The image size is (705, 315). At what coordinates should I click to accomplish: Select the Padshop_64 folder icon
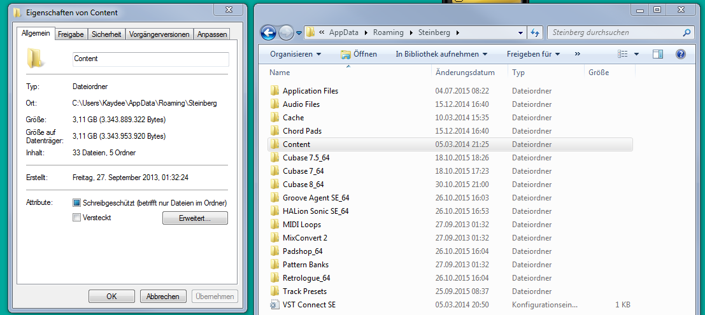pos(274,251)
